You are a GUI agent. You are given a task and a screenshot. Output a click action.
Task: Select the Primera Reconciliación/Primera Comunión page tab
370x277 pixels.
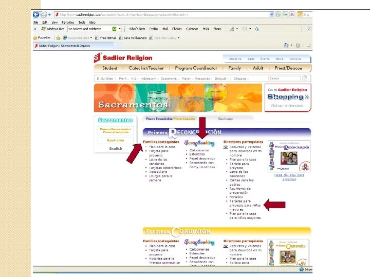click(171, 119)
